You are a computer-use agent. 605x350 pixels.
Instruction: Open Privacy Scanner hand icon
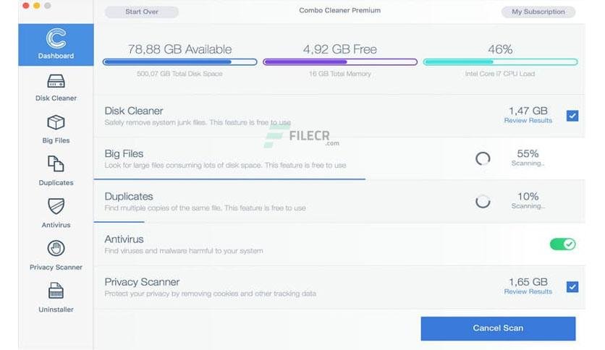[x=56, y=248]
